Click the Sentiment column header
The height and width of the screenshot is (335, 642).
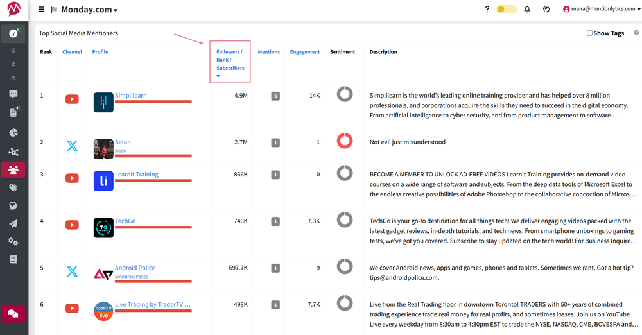(342, 52)
